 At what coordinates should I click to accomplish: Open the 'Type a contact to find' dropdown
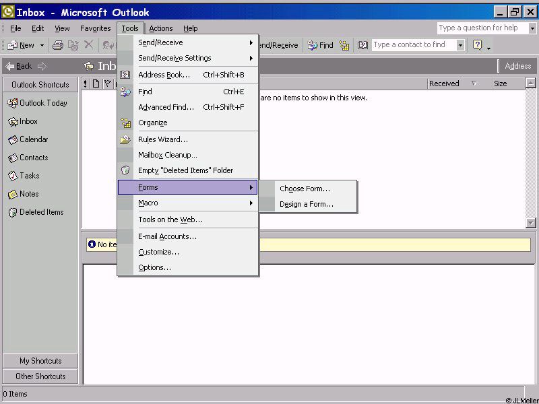pyautogui.click(x=461, y=45)
